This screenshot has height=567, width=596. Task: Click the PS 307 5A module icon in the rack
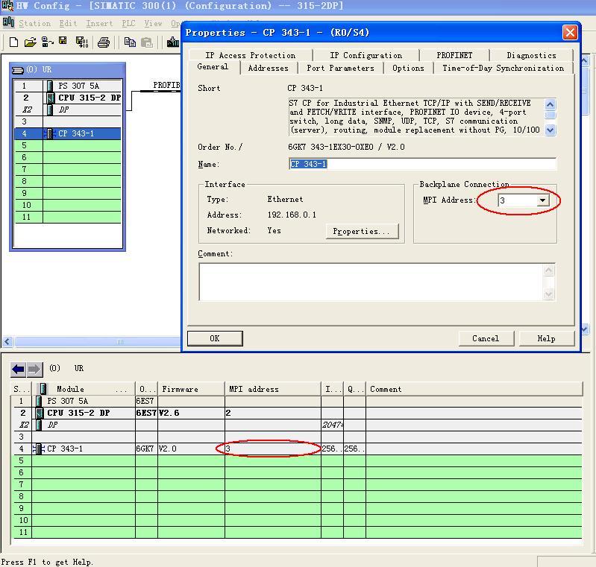[50, 86]
